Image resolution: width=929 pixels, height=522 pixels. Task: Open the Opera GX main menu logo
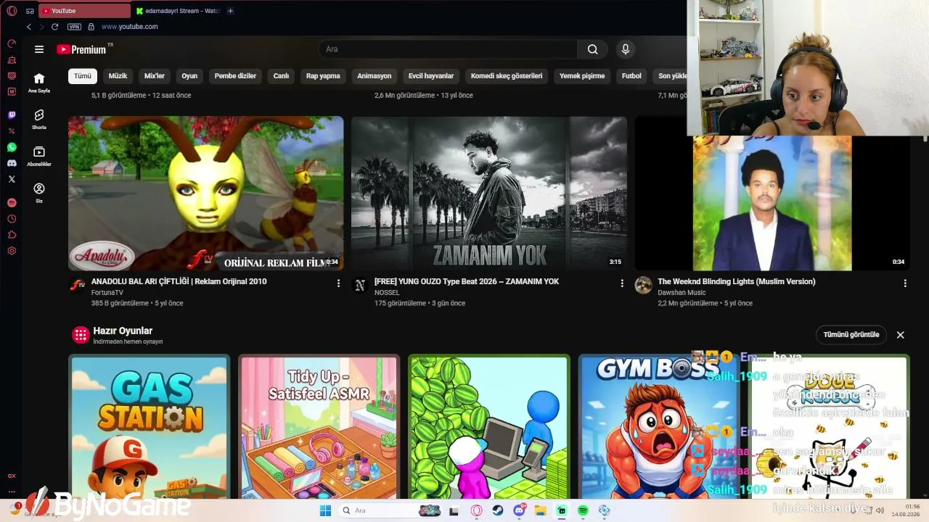point(12,11)
